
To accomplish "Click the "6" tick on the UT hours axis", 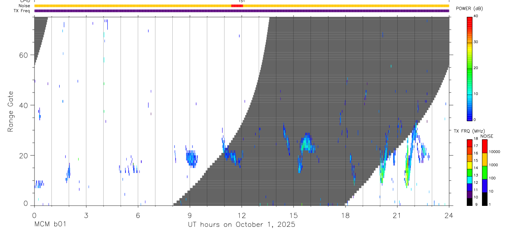I will tap(138, 215).
